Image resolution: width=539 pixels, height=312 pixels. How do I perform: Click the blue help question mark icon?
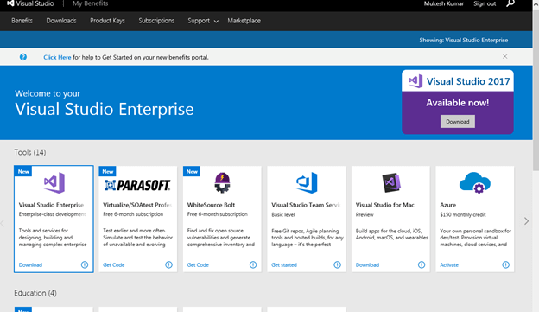pyautogui.click(x=23, y=57)
